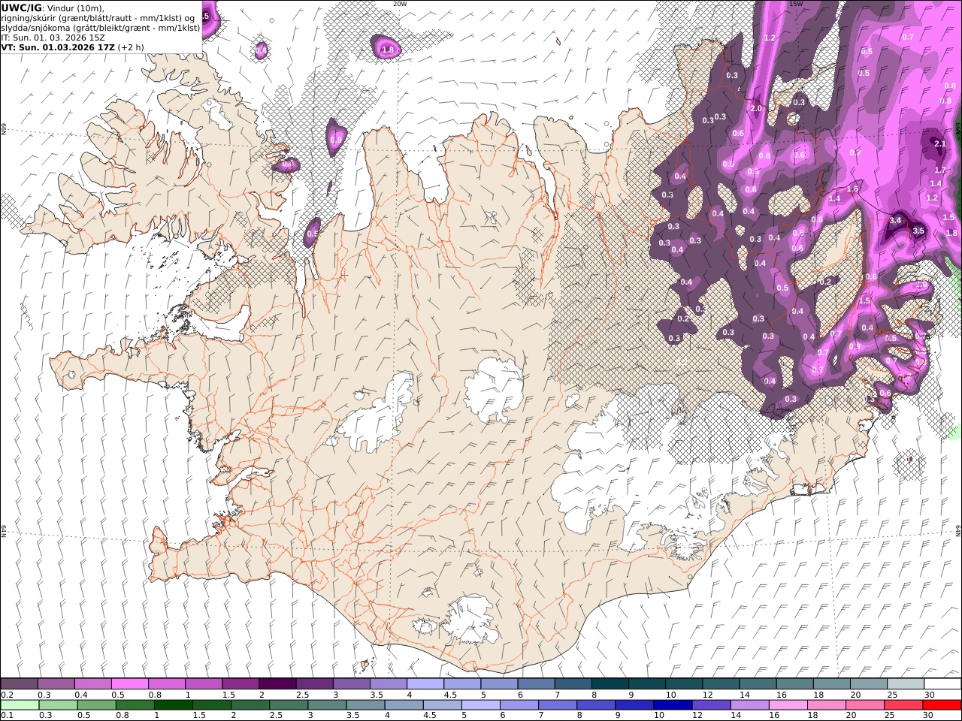Click the snow legend swatch between 0.4 and 0.5
This screenshot has width=962, height=721.
[93, 684]
